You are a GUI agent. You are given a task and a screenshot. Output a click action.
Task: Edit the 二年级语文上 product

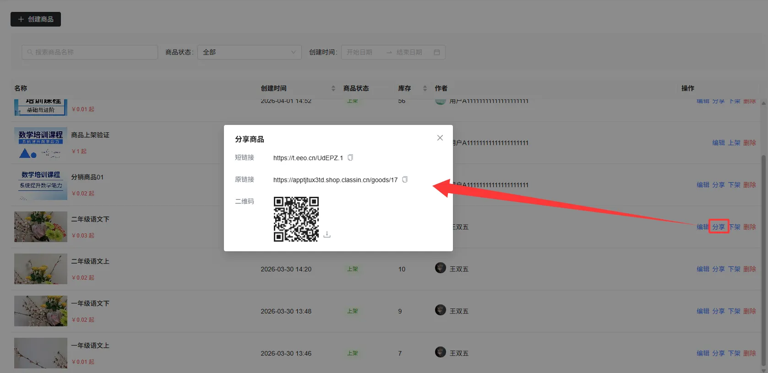[x=703, y=269]
